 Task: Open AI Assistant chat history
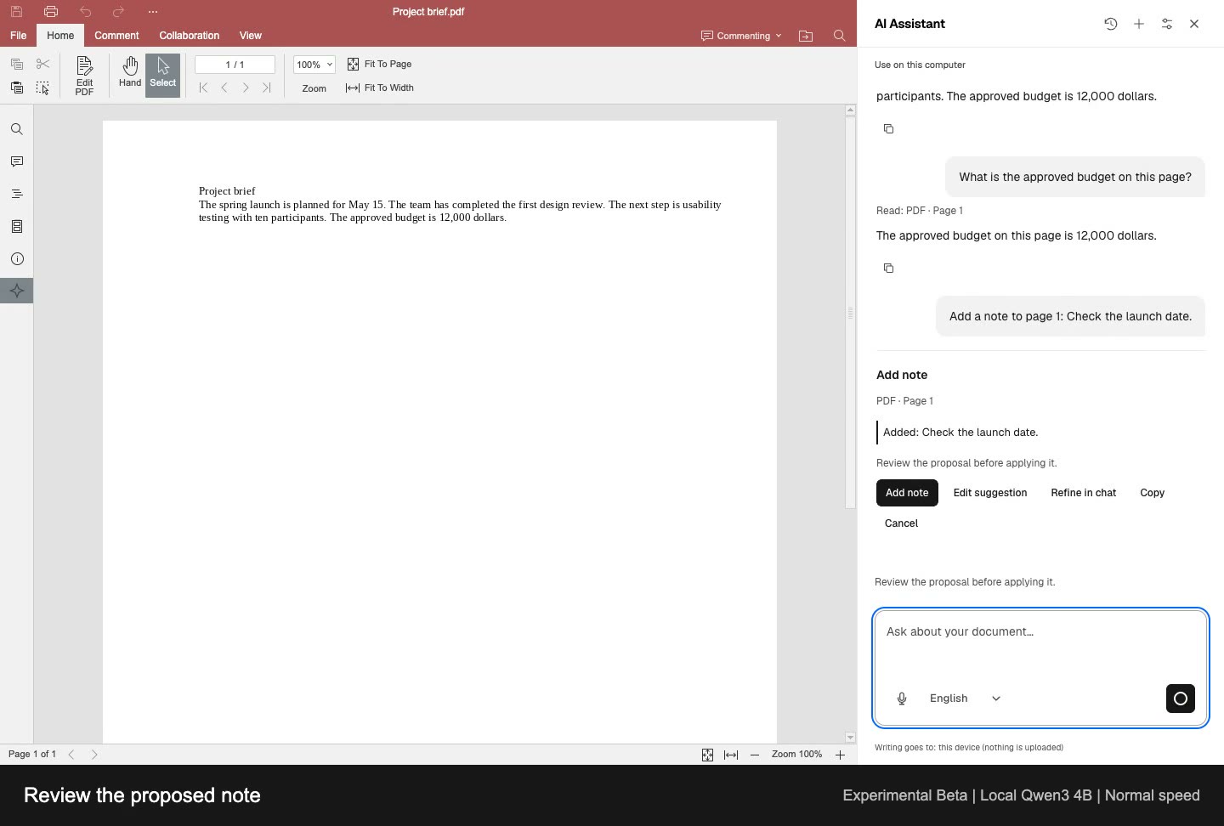click(1111, 24)
